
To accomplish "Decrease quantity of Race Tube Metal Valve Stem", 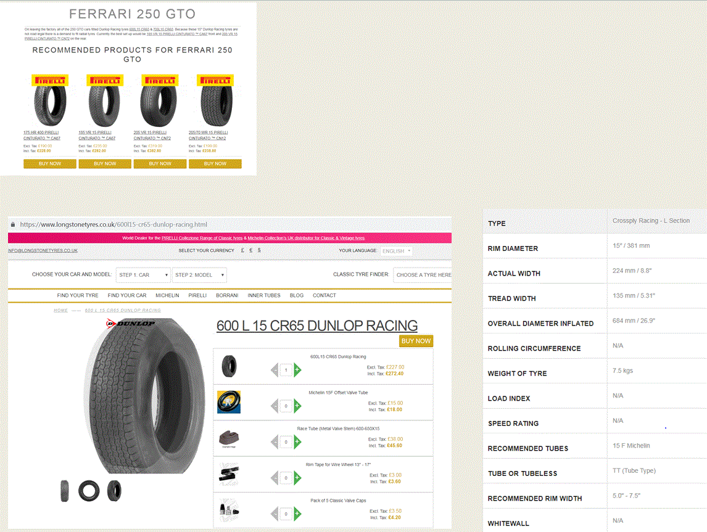I will [275, 442].
